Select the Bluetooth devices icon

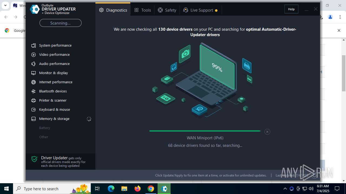pos(34,91)
